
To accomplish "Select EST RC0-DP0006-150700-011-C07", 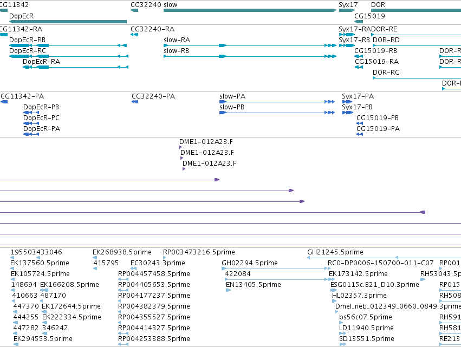I will 381,263.
